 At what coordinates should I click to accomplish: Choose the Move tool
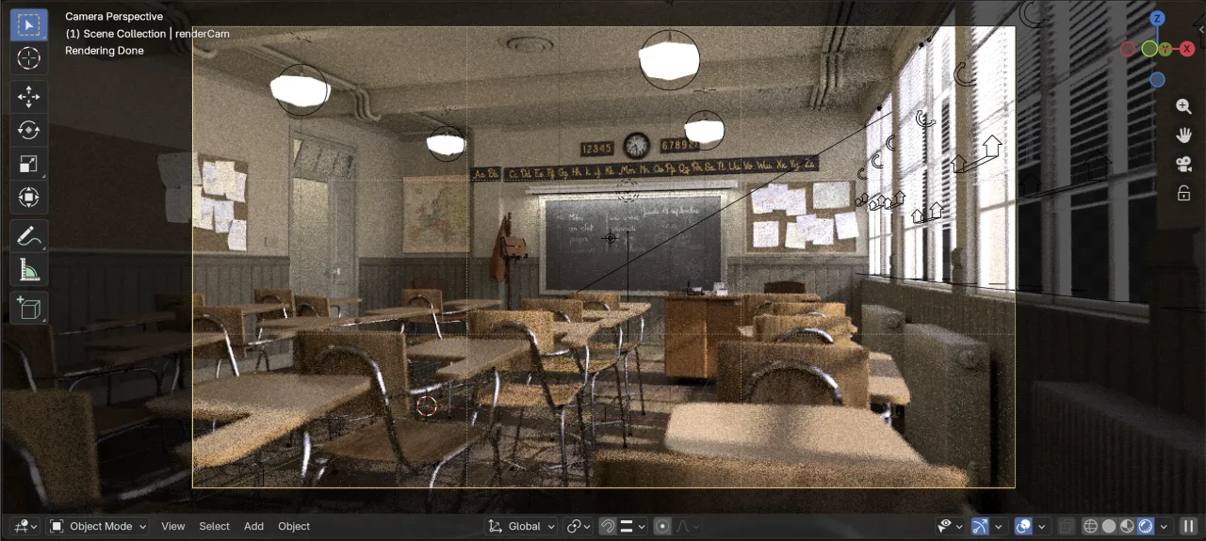click(29, 97)
